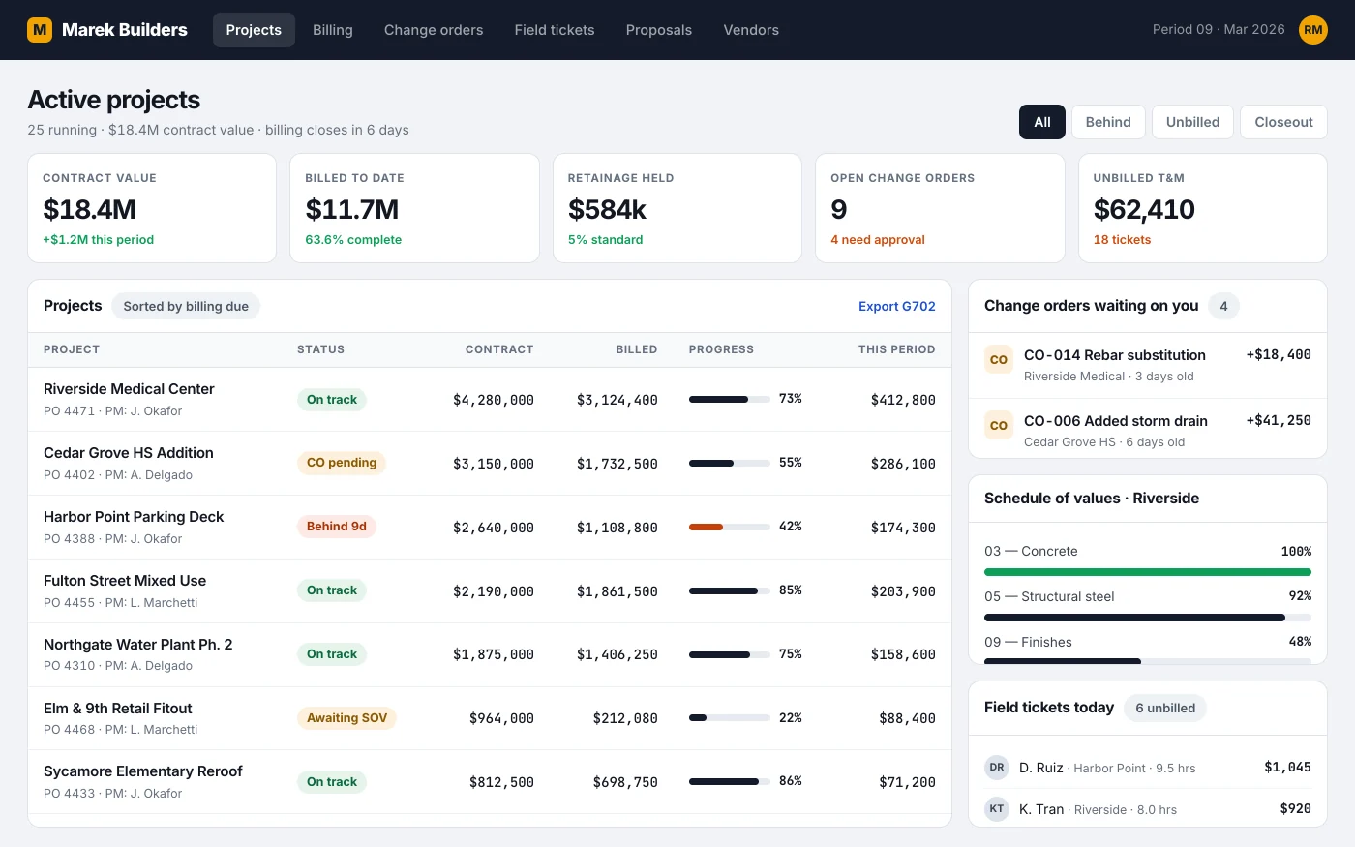The image size is (1355, 847).
Task: Go to the Field tickets tab
Action: pyautogui.click(x=555, y=30)
